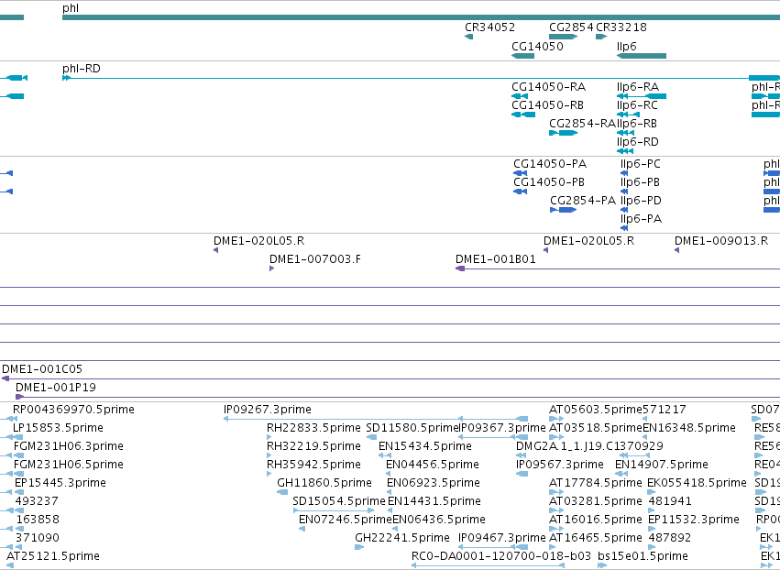
Task: Click the AT25121.5prime EST label
Action: 53,556
